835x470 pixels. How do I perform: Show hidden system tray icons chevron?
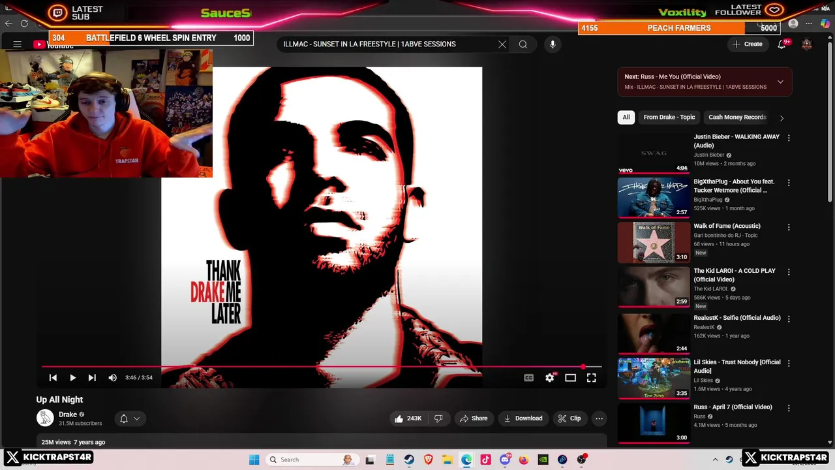point(715,460)
